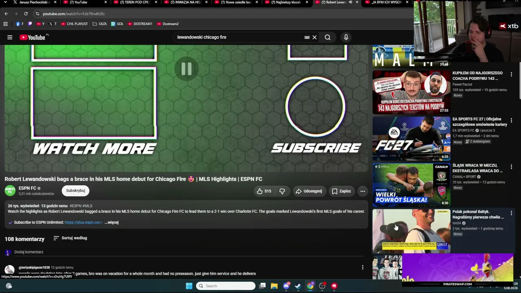This screenshot has height=293, width=521.
Task: Open the CHIL PLAYLIST bookmark
Action: coord(74,24)
